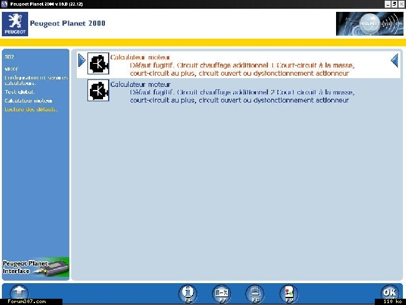Open 'Calculateur moteur' sidebar entry
406x305 pixels.
point(28,101)
